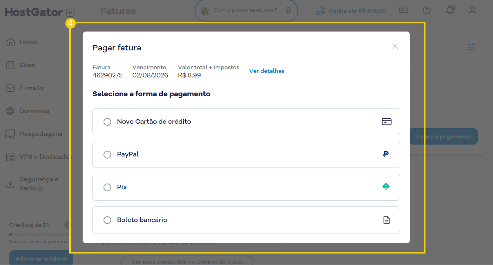This screenshot has width=493, height=265.
Task: Open Domínios in the sidebar
Action: (x=34, y=111)
